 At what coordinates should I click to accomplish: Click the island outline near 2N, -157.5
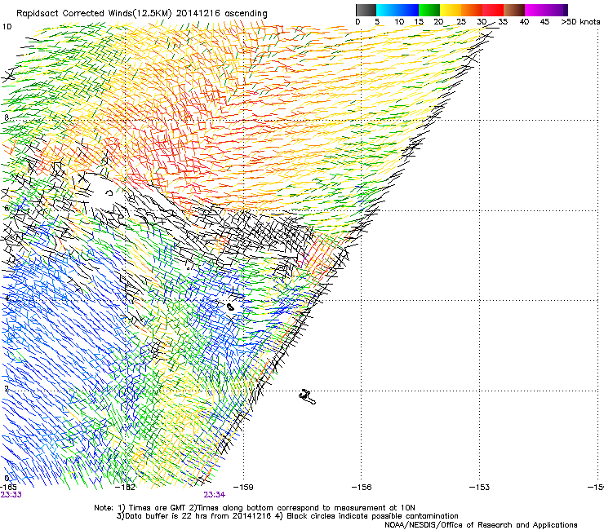pos(307,397)
